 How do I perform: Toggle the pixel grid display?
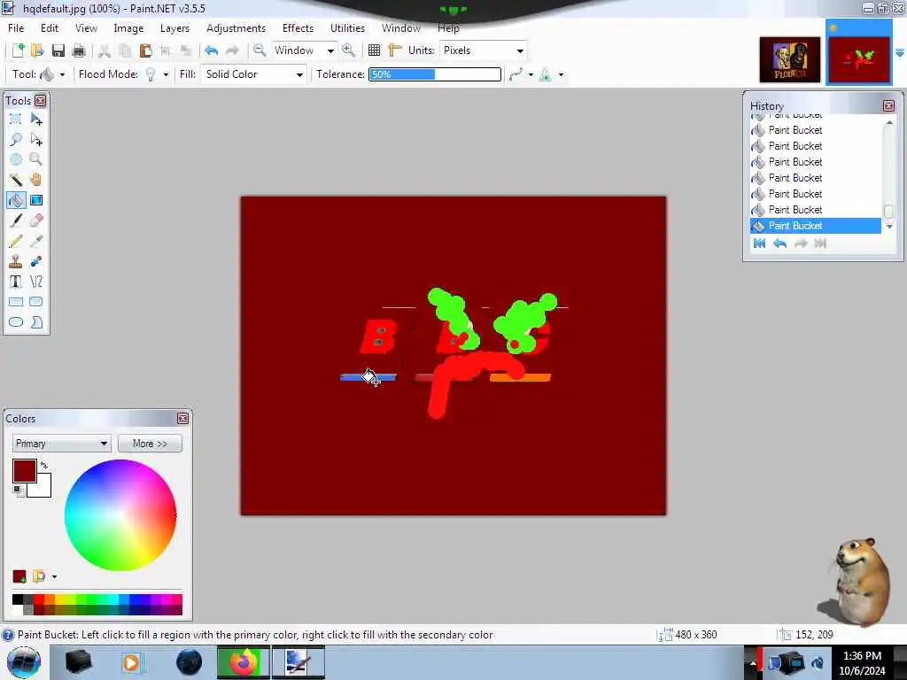click(x=375, y=50)
